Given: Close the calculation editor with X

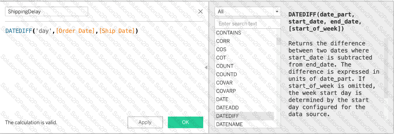Looking at the screenshot, I should [200, 12].
